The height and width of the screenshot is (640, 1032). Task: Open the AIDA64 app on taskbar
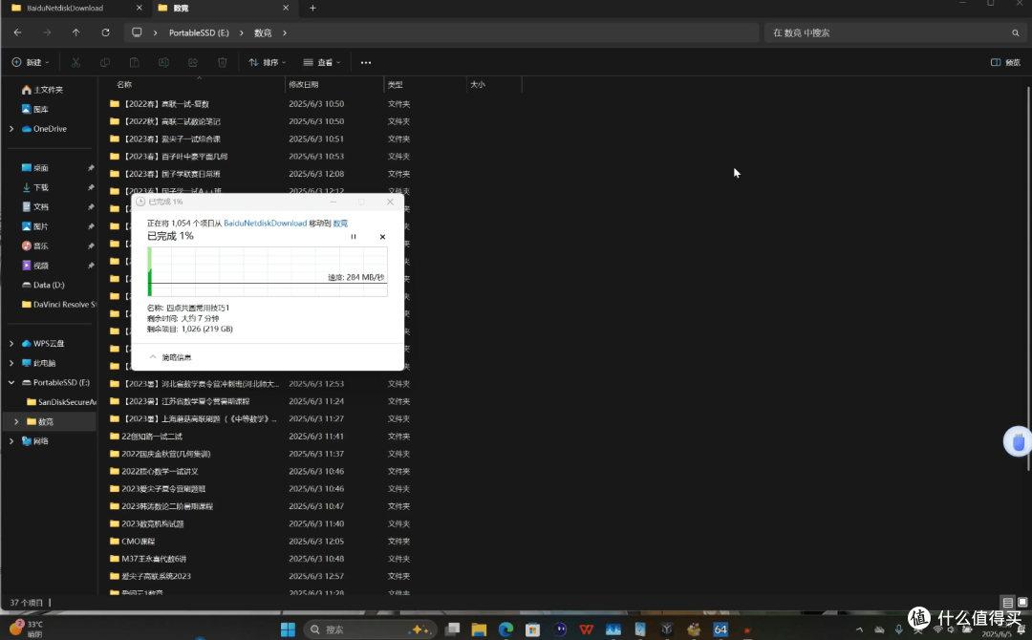click(720, 629)
